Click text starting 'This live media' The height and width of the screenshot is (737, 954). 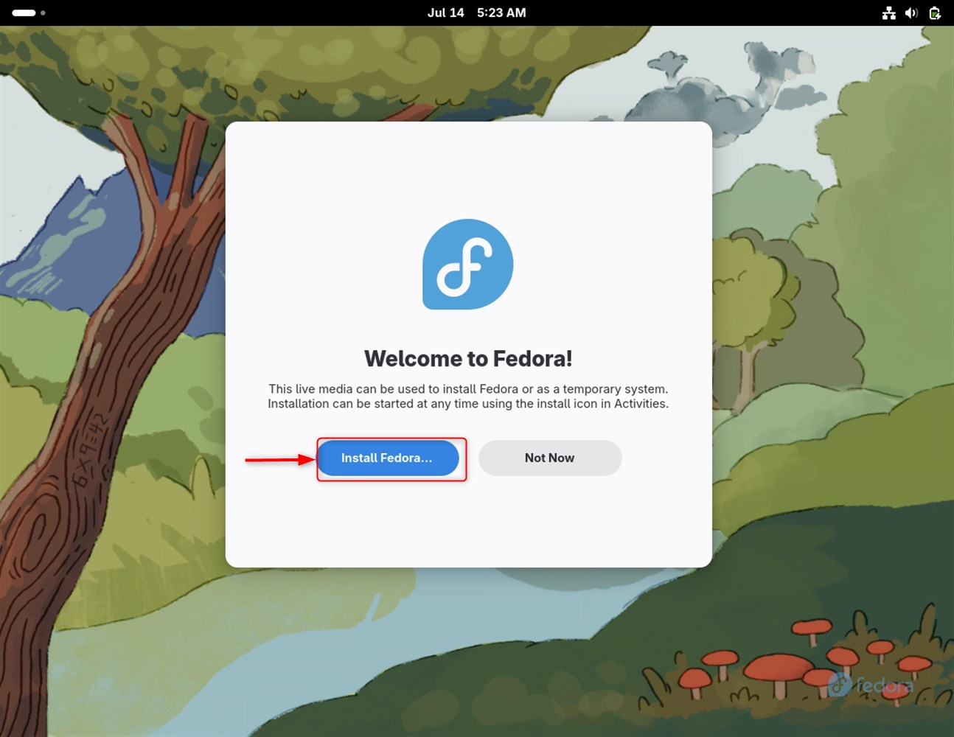click(x=468, y=388)
